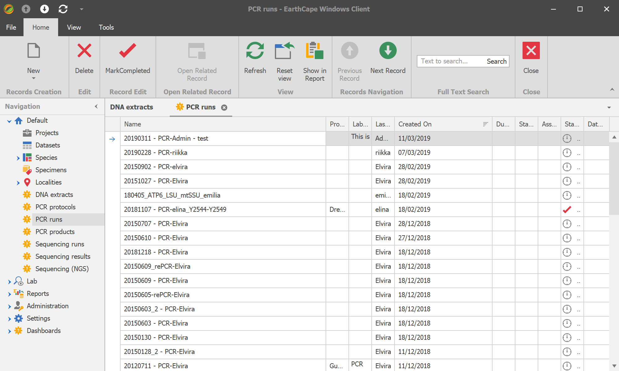Open PCR products in the navigation tree
619x371 pixels.
(x=55, y=232)
